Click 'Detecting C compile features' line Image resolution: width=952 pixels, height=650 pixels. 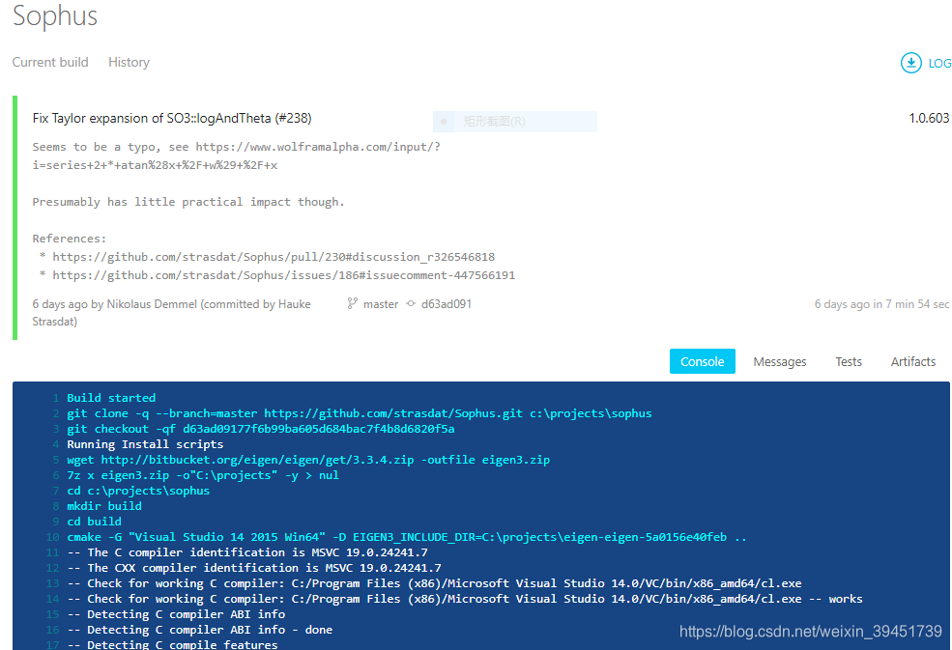tap(172, 644)
